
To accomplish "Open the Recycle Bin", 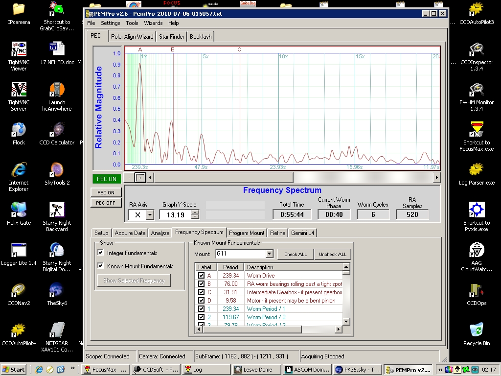I will coord(477,335).
